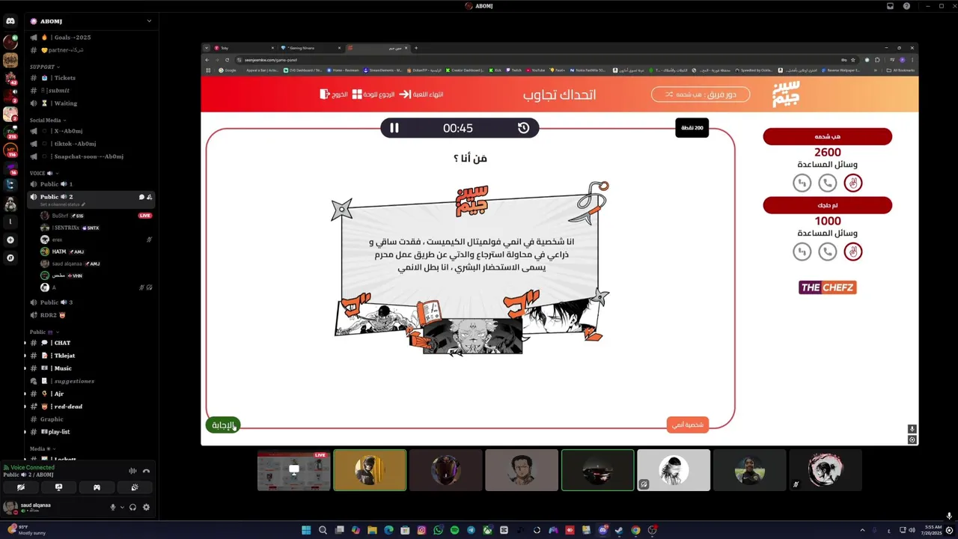958x539 pixels.
Task: Switch team turn with دور فريق button
Action: pyautogui.click(x=701, y=94)
